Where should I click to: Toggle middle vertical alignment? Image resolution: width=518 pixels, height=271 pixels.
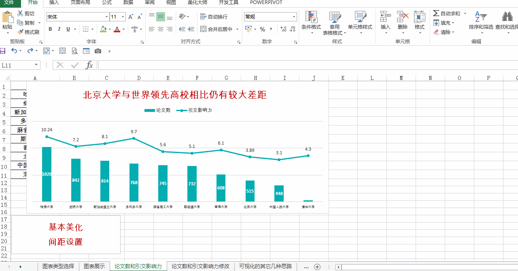(161, 17)
